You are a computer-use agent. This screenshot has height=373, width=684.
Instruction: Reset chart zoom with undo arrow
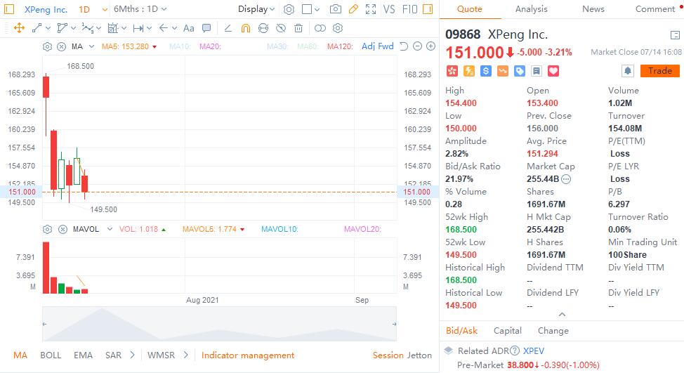tap(404, 46)
